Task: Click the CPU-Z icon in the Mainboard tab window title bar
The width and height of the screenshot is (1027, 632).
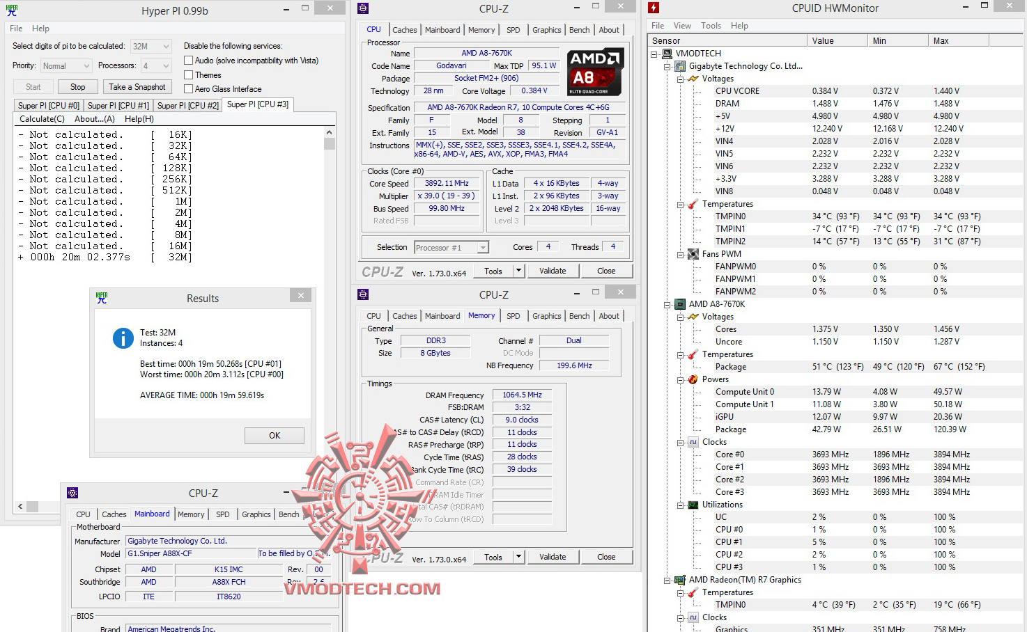Action: [72, 493]
